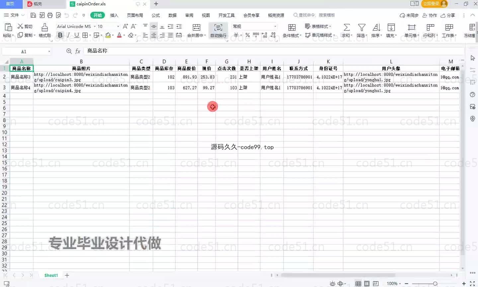Click the Collaborate (协作) button

[430, 15]
